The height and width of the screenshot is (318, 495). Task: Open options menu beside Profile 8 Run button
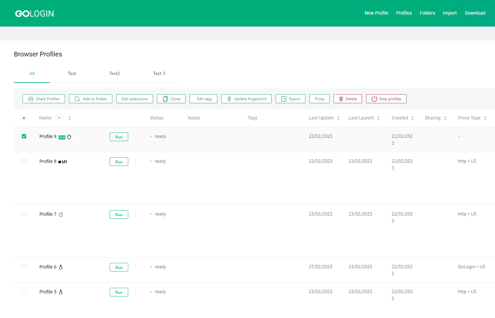[135, 161]
